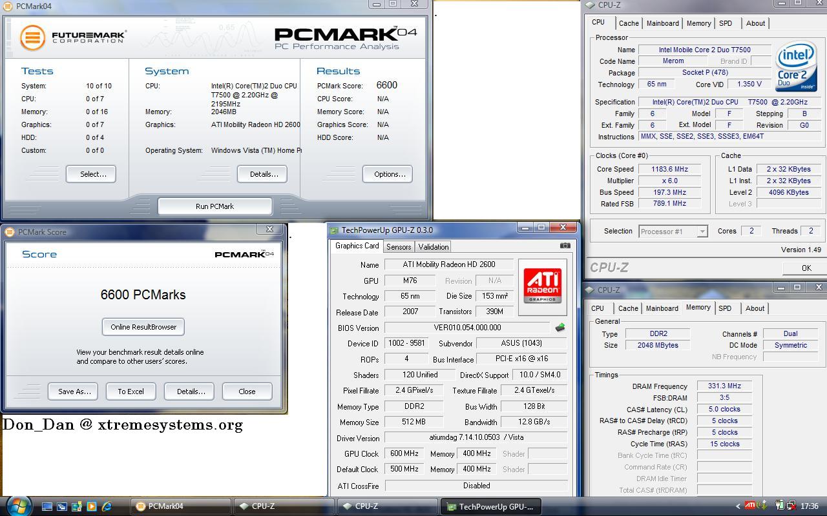The image size is (827, 516).
Task: Click the ATI Radeon Graphics logo
Action: click(542, 286)
